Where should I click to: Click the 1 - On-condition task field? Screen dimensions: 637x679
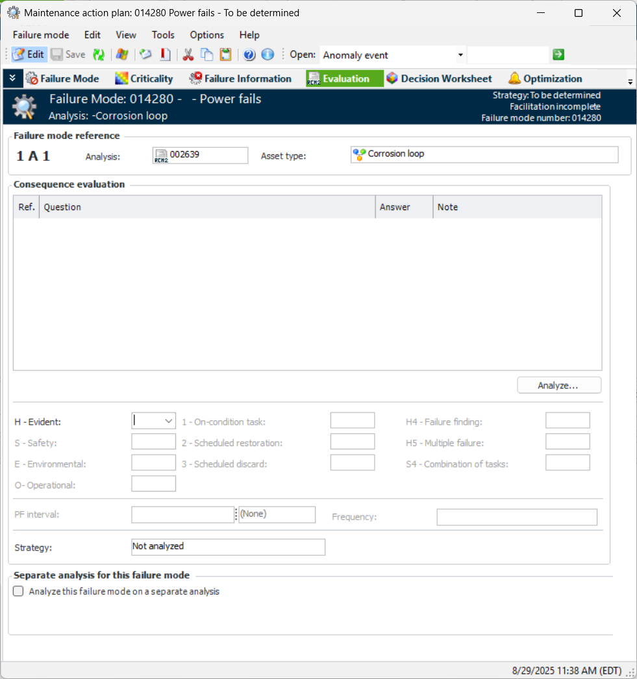(353, 420)
